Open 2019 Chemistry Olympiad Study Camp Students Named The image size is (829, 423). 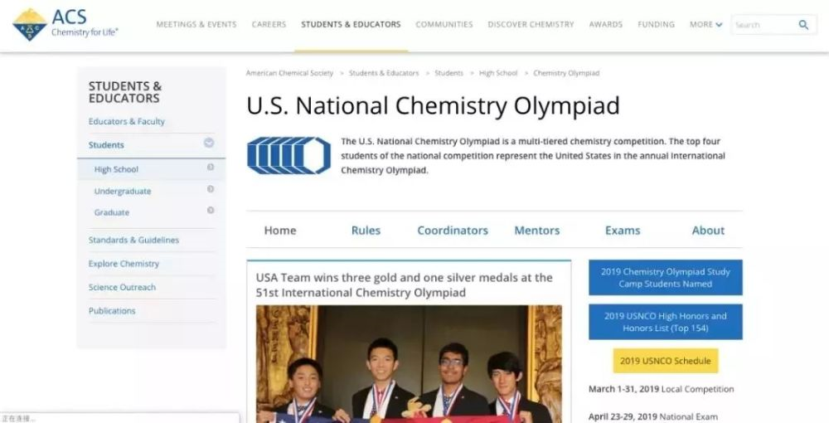[x=666, y=278]
